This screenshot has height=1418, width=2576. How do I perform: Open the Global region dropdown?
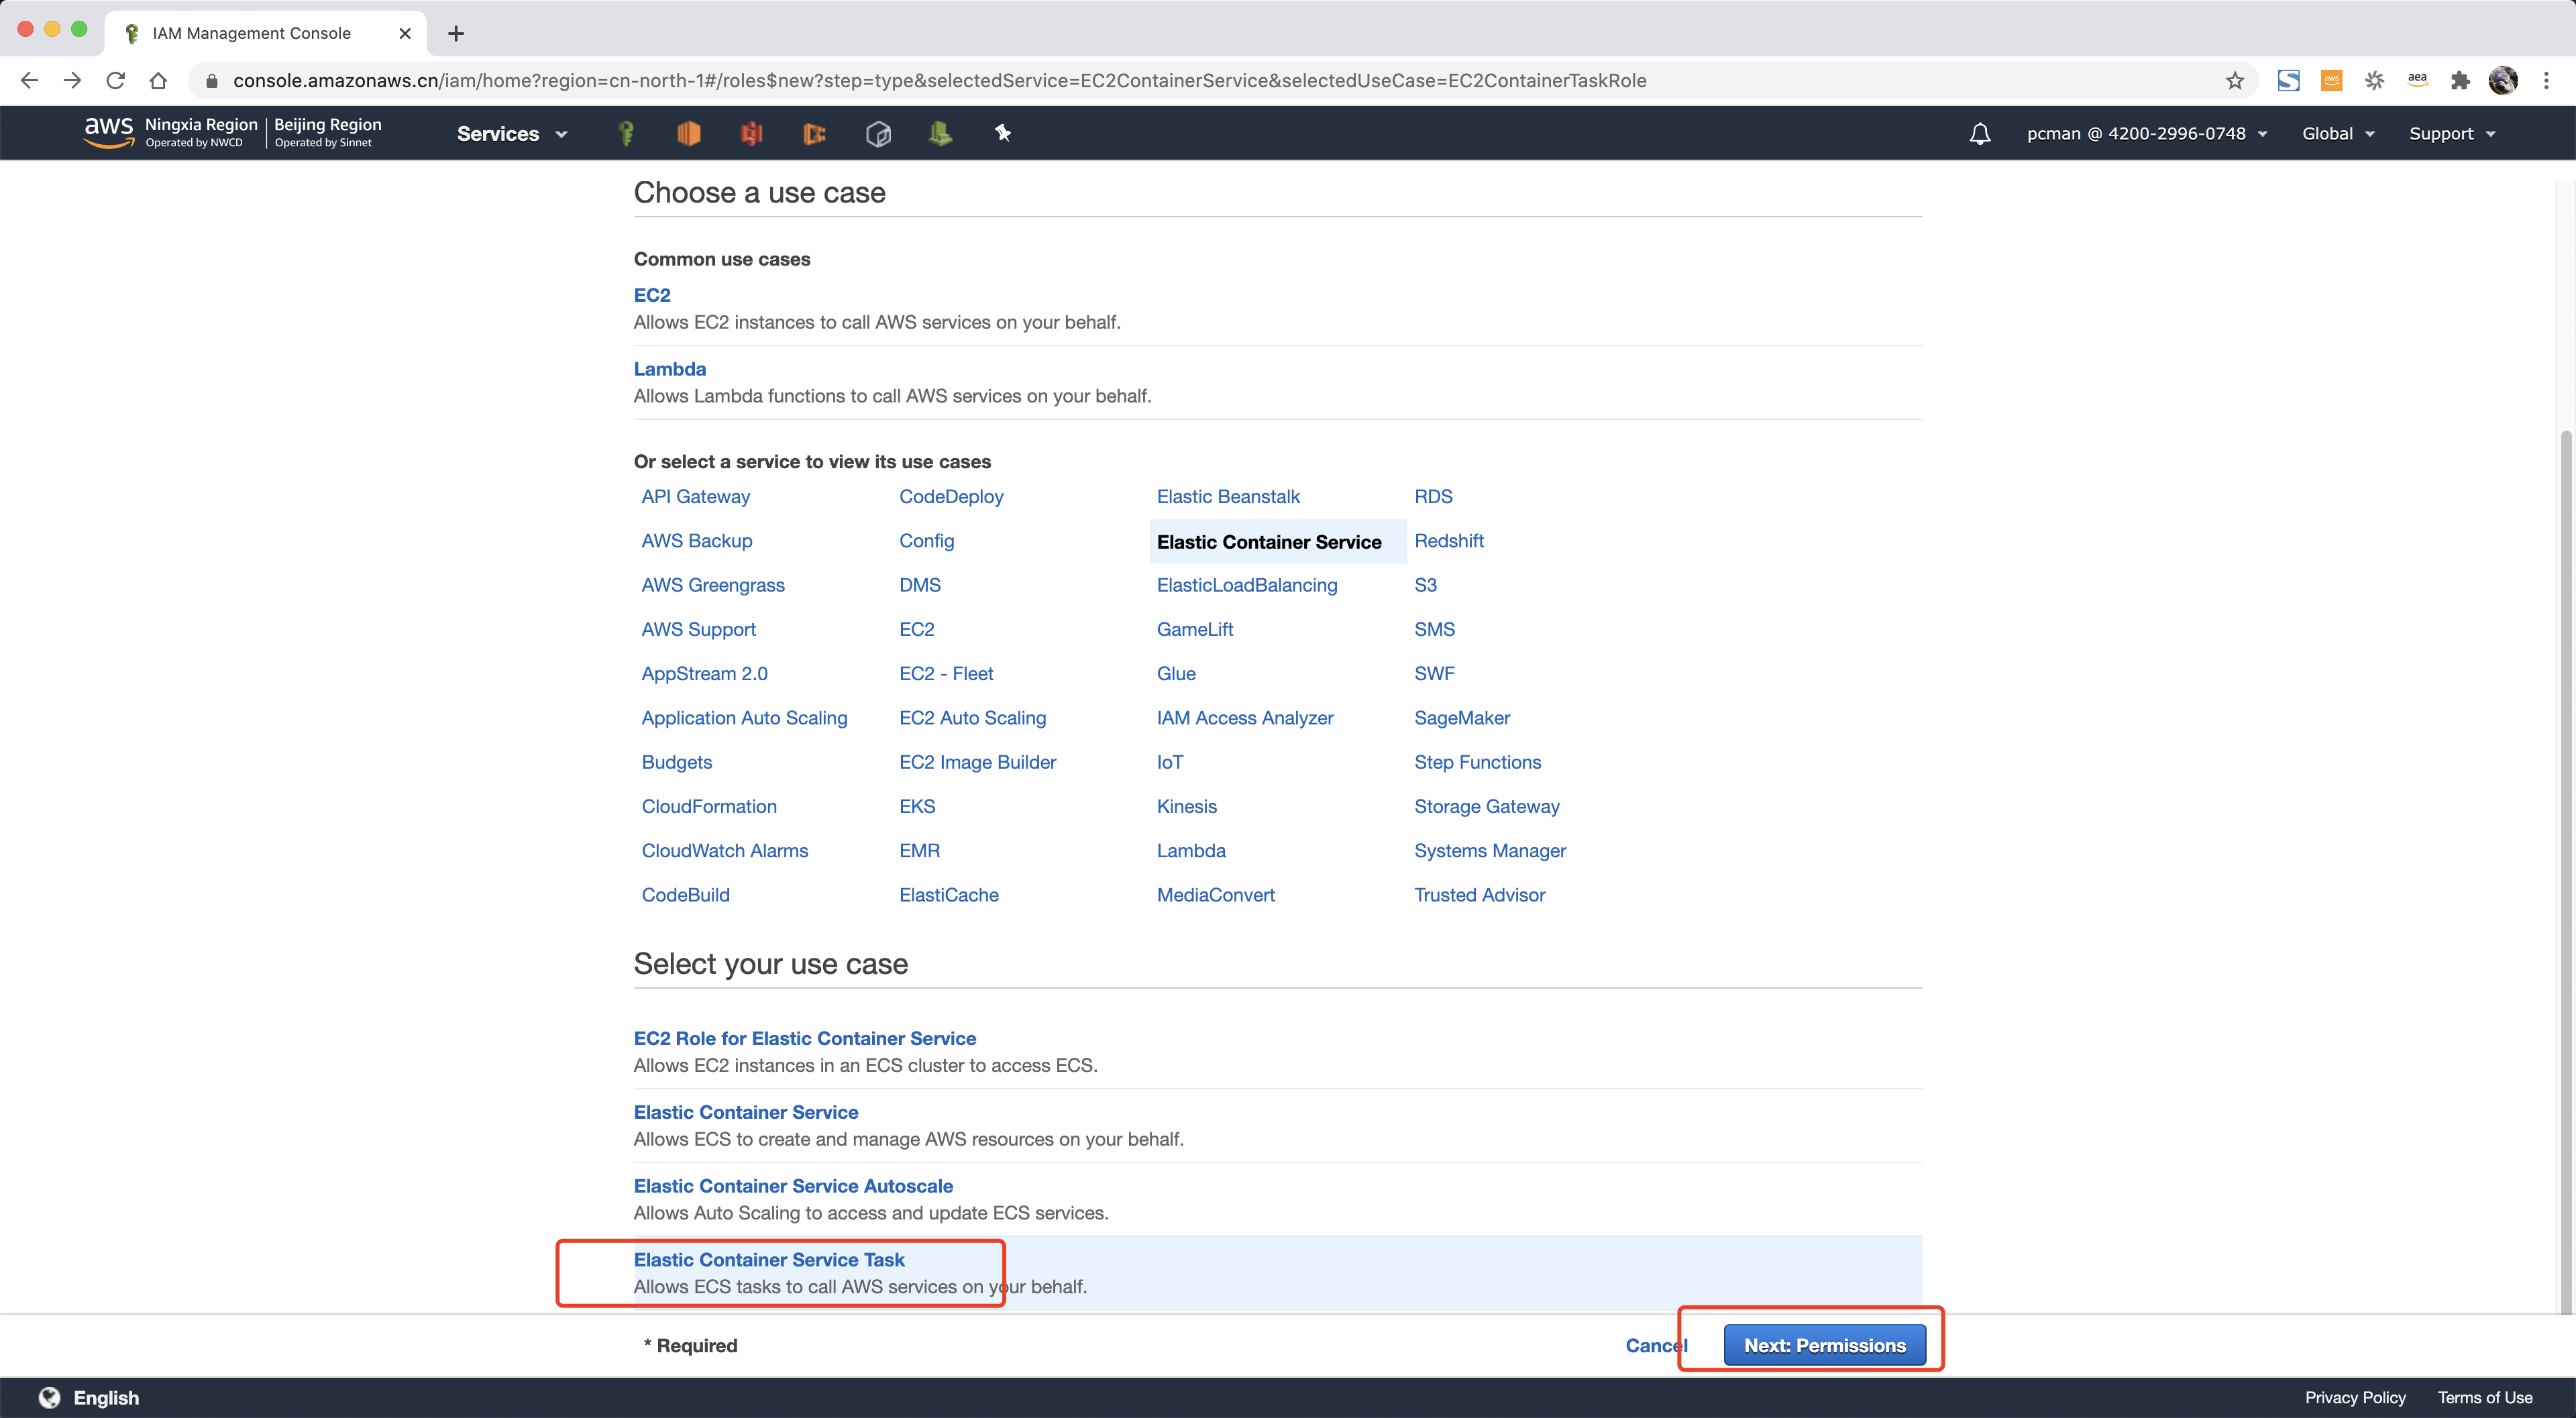2338,134
